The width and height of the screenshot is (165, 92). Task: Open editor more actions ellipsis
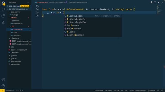tap(162, 2)
